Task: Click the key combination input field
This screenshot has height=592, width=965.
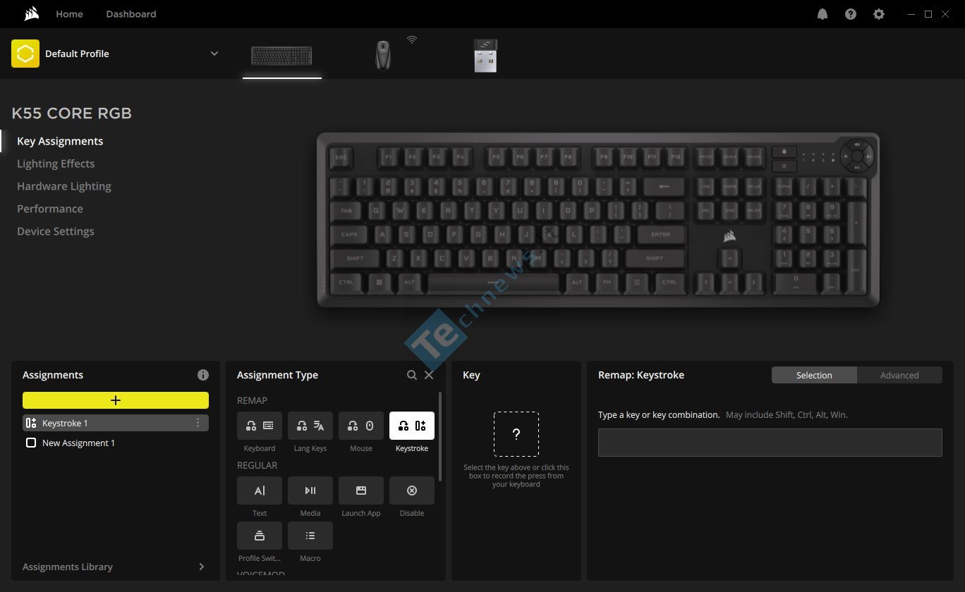Action: (x=770, y=443)
